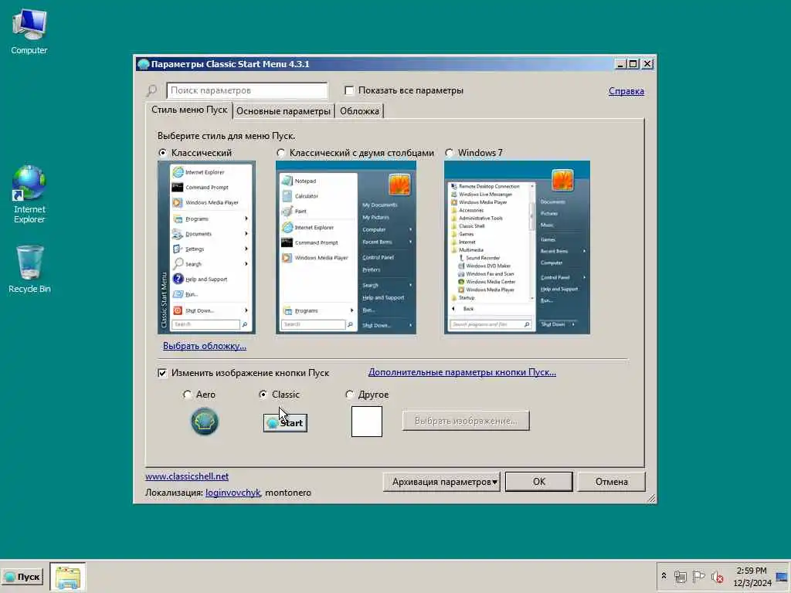This screenshot has width=791, height=593.
Task: Select the Классический style radio button
Action: click(162, 153)
